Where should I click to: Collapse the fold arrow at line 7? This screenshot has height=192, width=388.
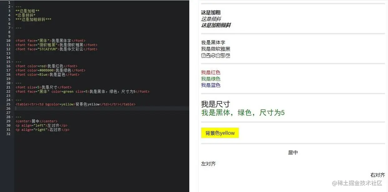pos(12,28)
